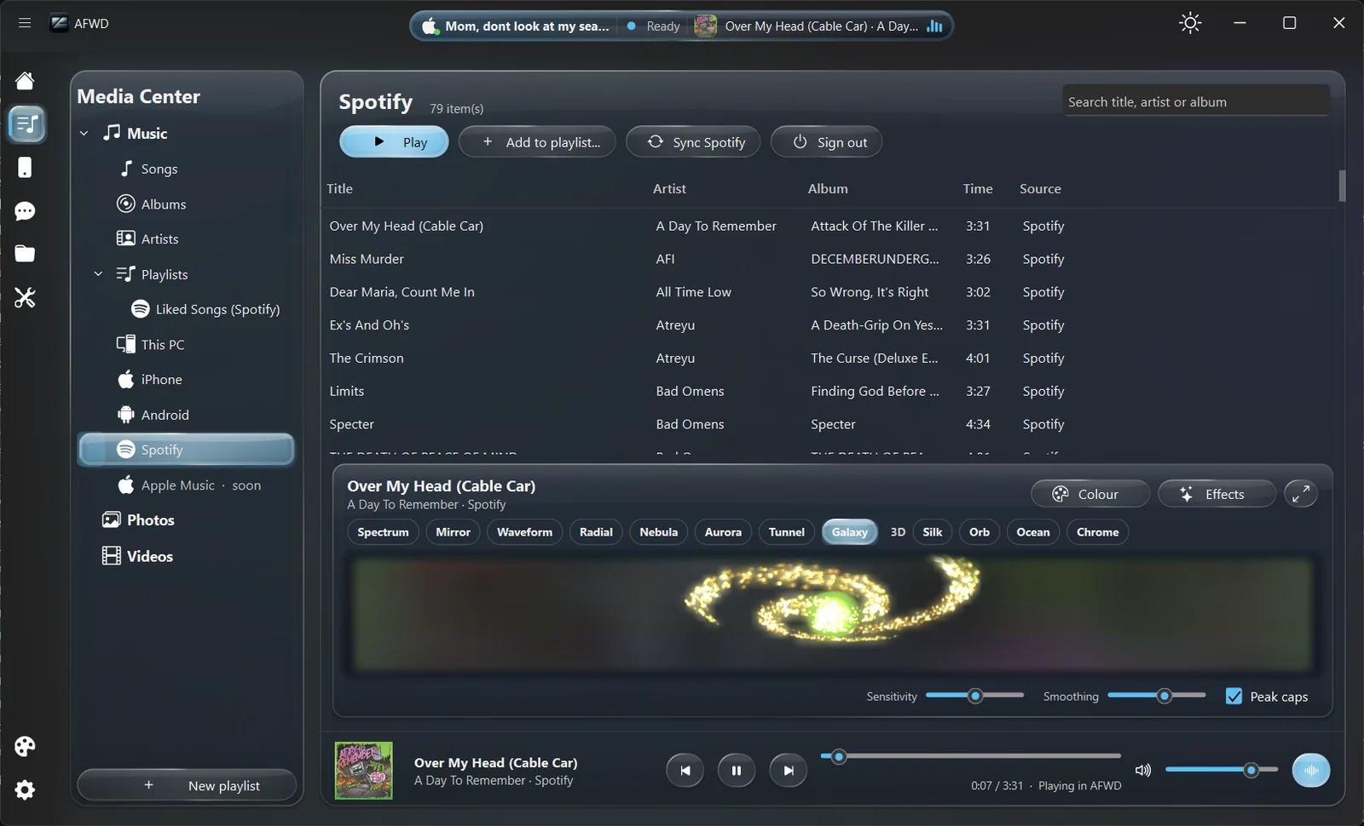Switch visualizer to Orb
Viewport: 1364px width, 826px height.
coord(980,532)
